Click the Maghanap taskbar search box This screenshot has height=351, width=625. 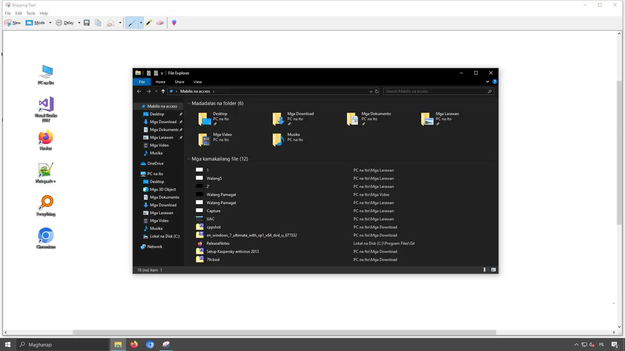tap(62, 344)
